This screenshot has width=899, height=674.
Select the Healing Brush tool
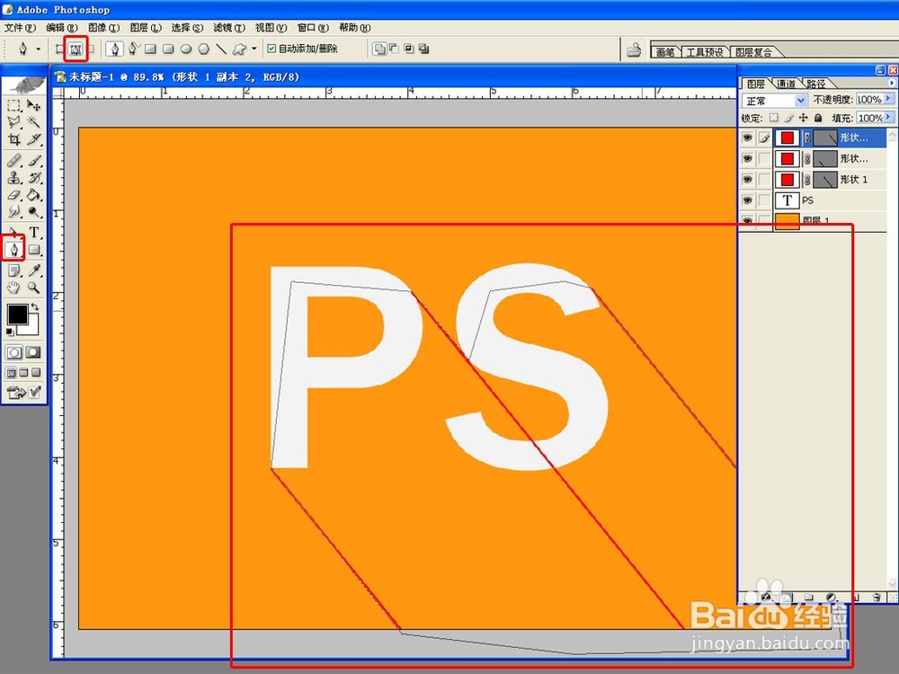pyautogui.click(x=13, y=161)
